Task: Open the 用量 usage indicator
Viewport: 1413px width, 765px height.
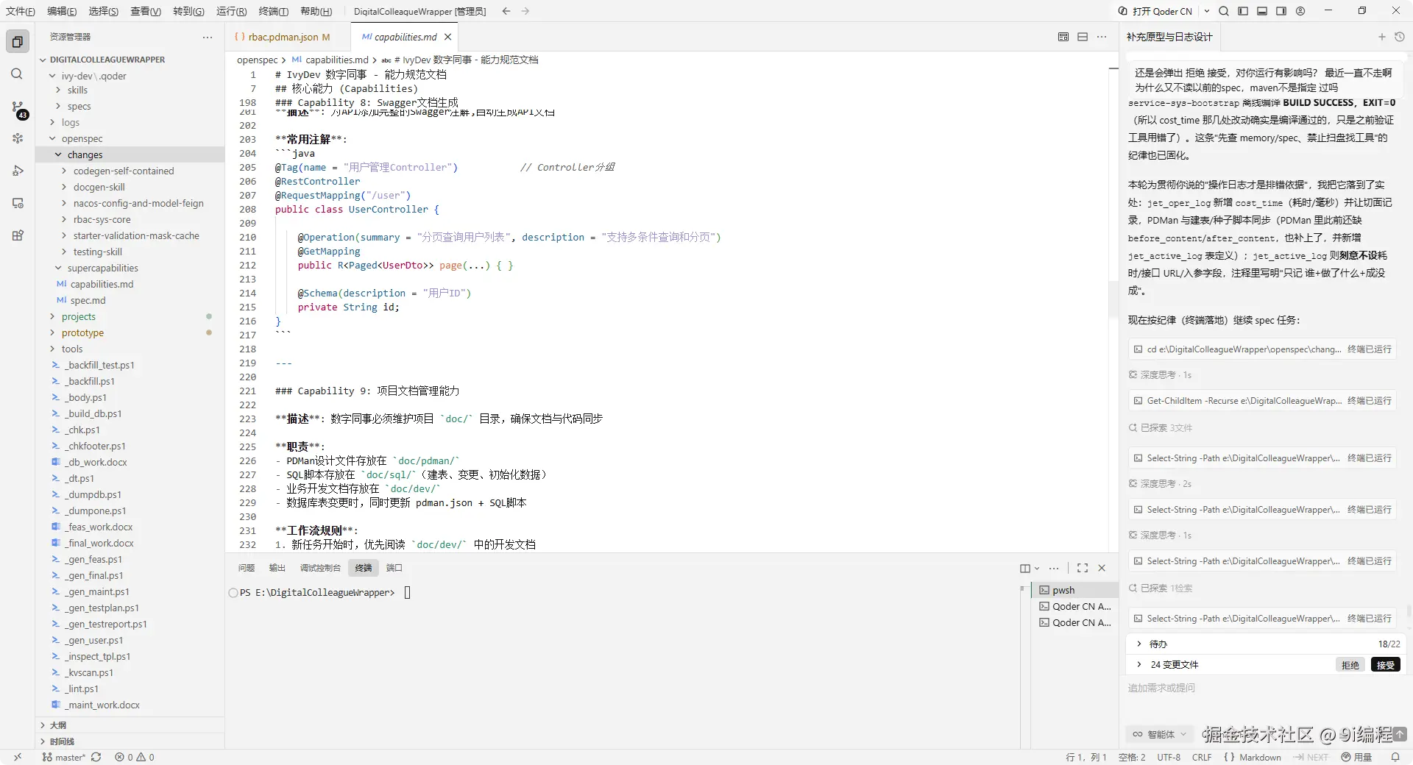Action: click(x=1356, y=757)
